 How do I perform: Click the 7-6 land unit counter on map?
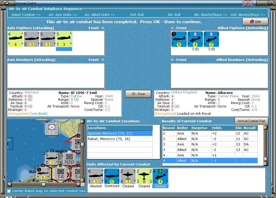(x=60, y=174)
